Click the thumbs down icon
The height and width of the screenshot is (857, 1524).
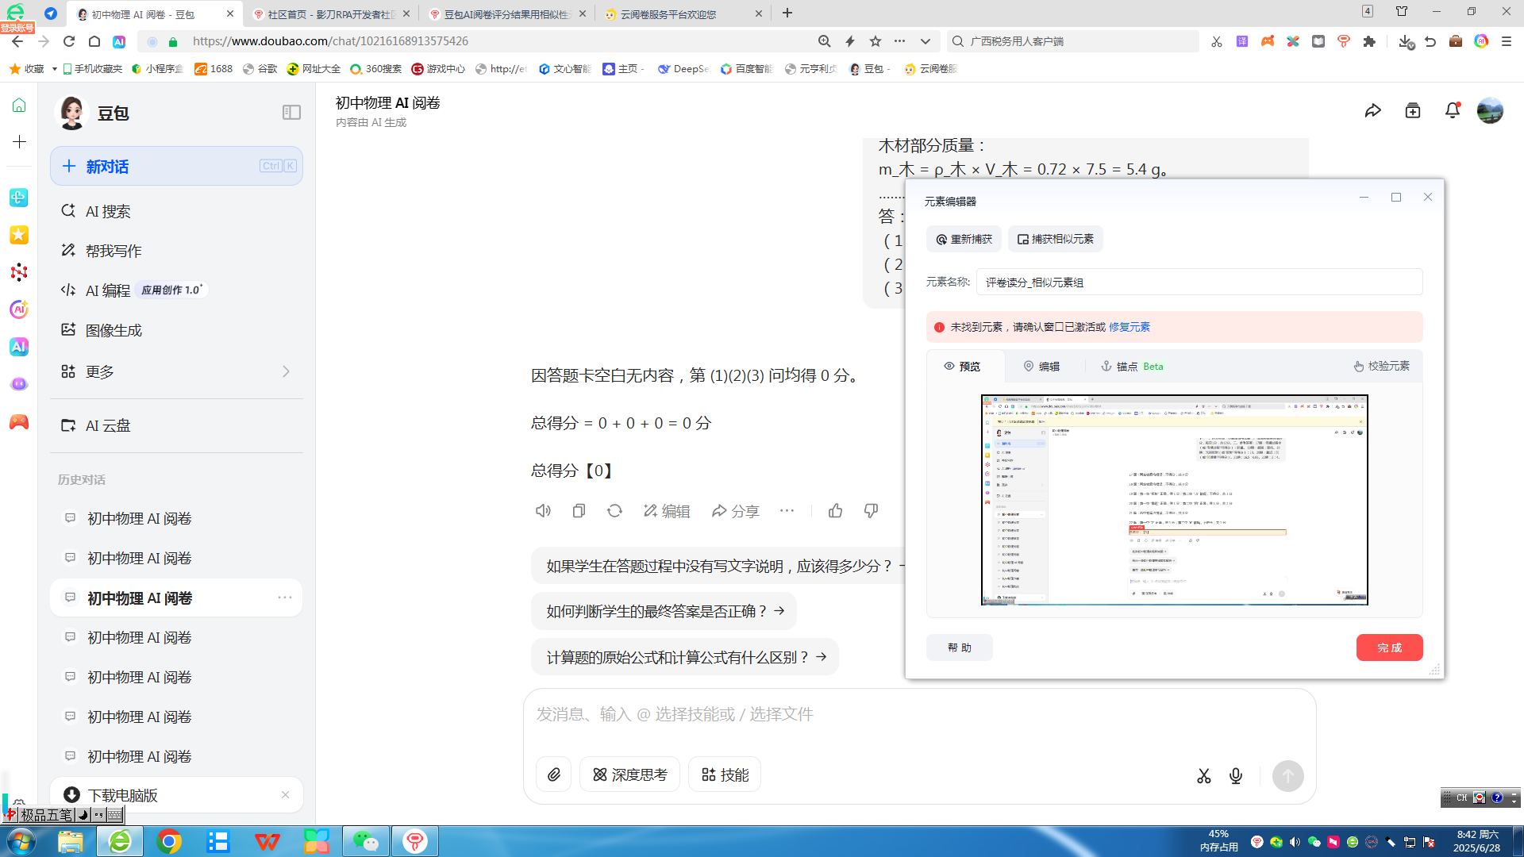pos(871,511)
